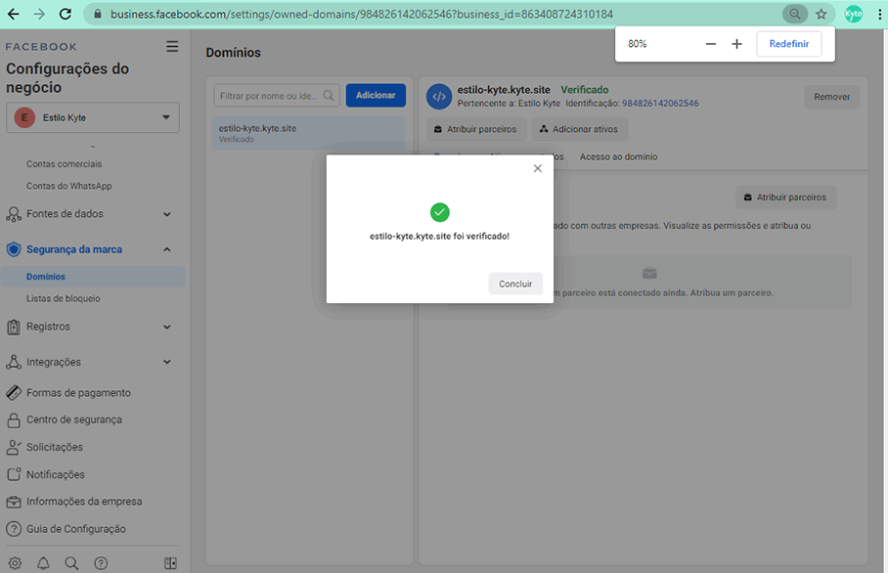888x573 pixels.
Task: Open Contas comerciais in the sidebar
Action: [x=64, y=164]
